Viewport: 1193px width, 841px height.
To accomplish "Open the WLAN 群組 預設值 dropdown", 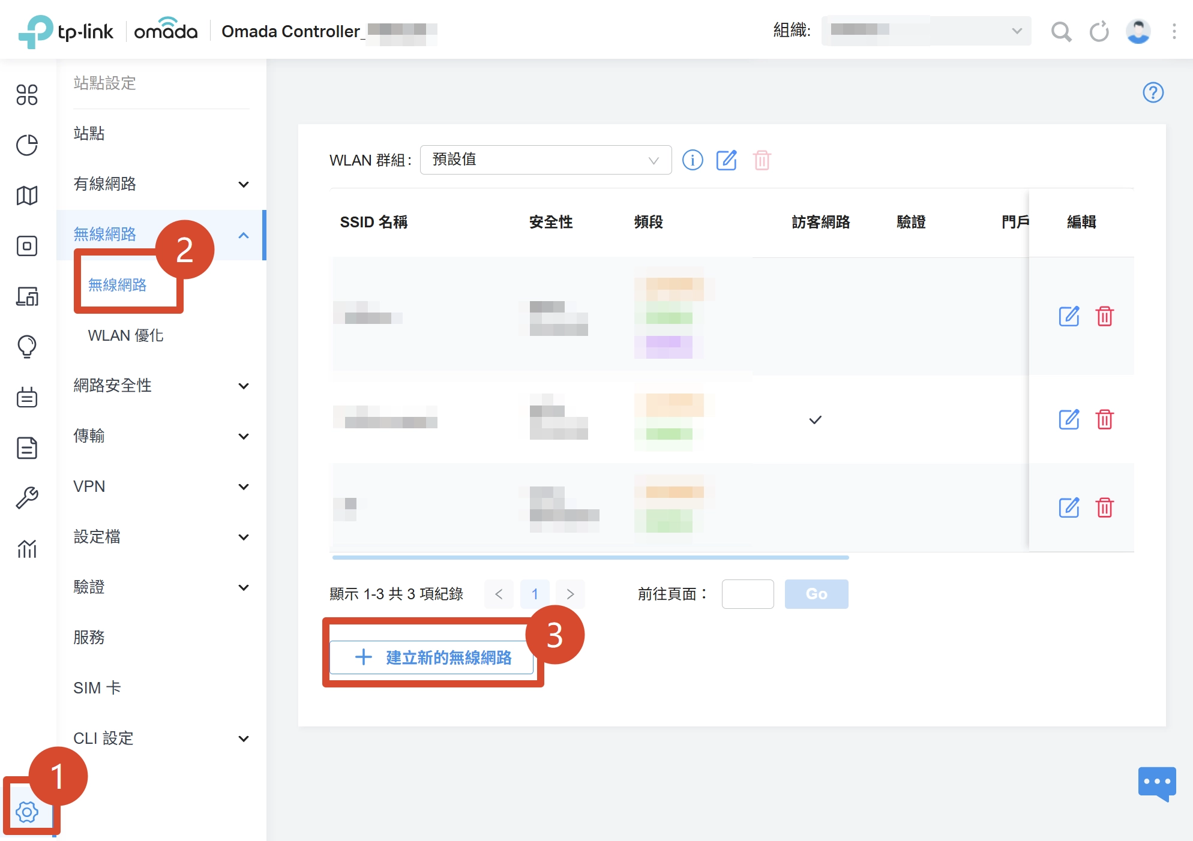I will pos(545,160).
